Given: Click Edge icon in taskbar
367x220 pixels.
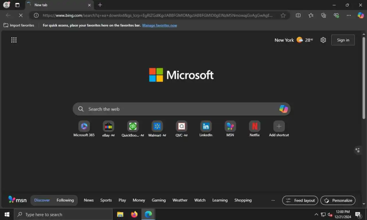Looking at the screenshot, I should point(148,214).
